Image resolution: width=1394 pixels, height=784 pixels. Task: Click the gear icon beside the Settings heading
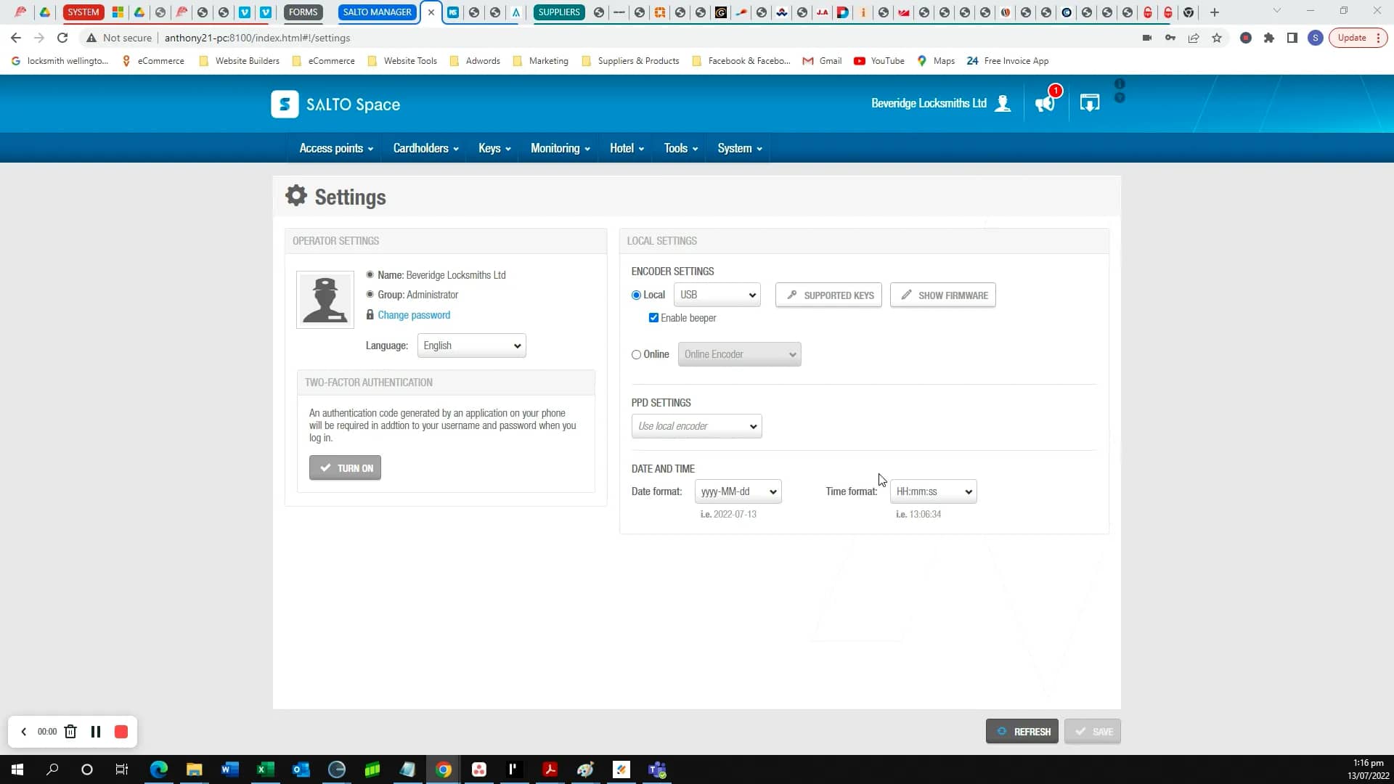point(295,195)
